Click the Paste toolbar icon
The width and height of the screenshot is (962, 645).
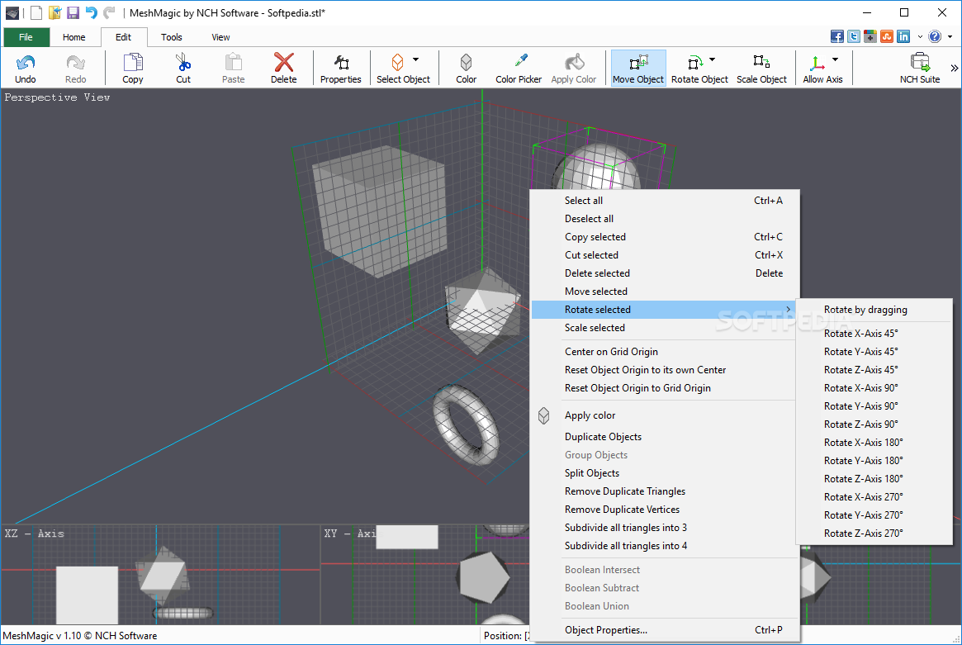coord(233,63)
